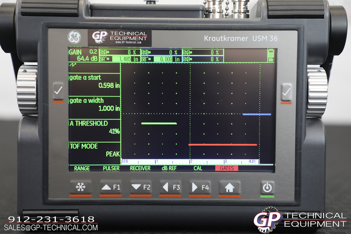Push the F2 down-arrow key
The image size is (351, 234).
click(140, 187)
